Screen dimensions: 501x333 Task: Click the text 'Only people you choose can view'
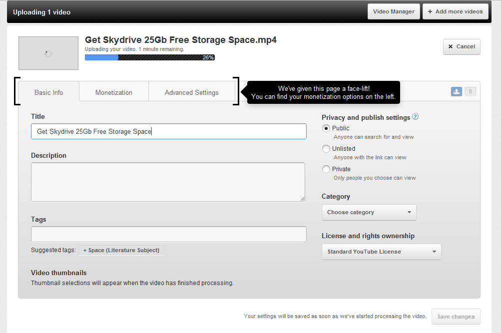[375, 178]
